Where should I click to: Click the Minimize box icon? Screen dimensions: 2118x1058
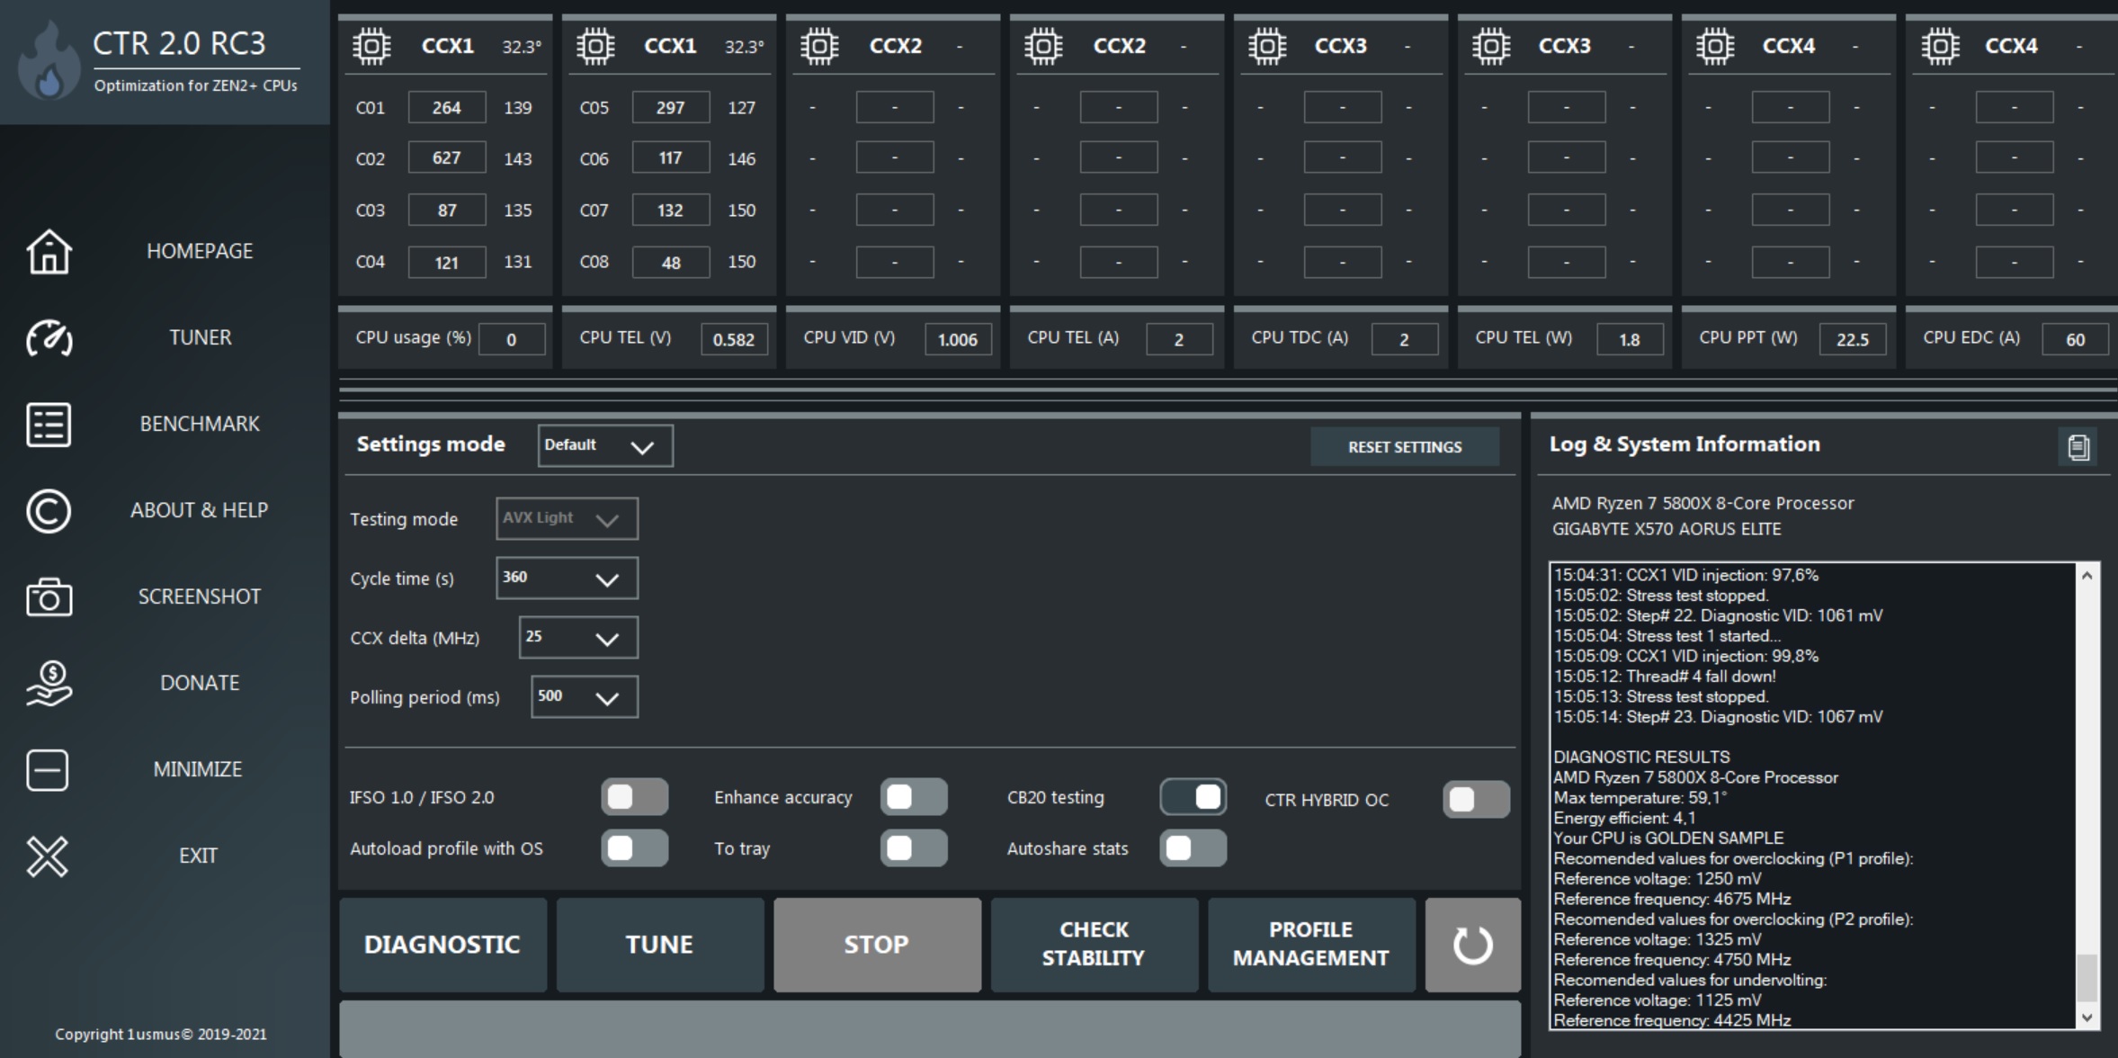click(47, 769)
